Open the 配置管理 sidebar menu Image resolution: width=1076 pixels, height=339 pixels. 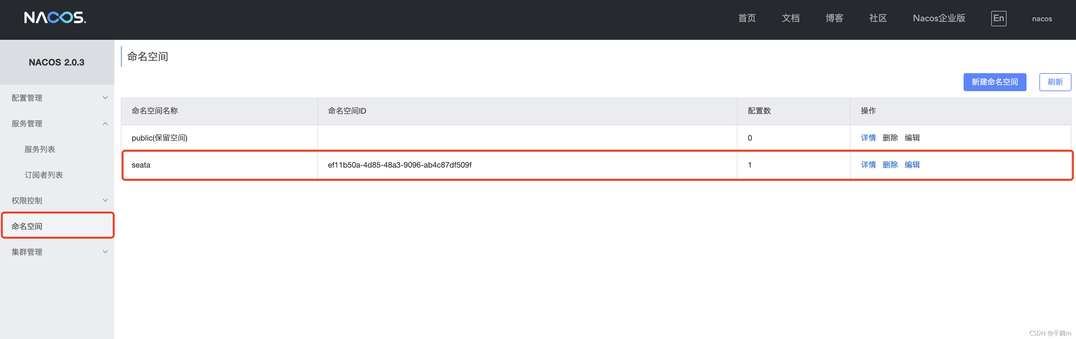(x=57, y=98)
